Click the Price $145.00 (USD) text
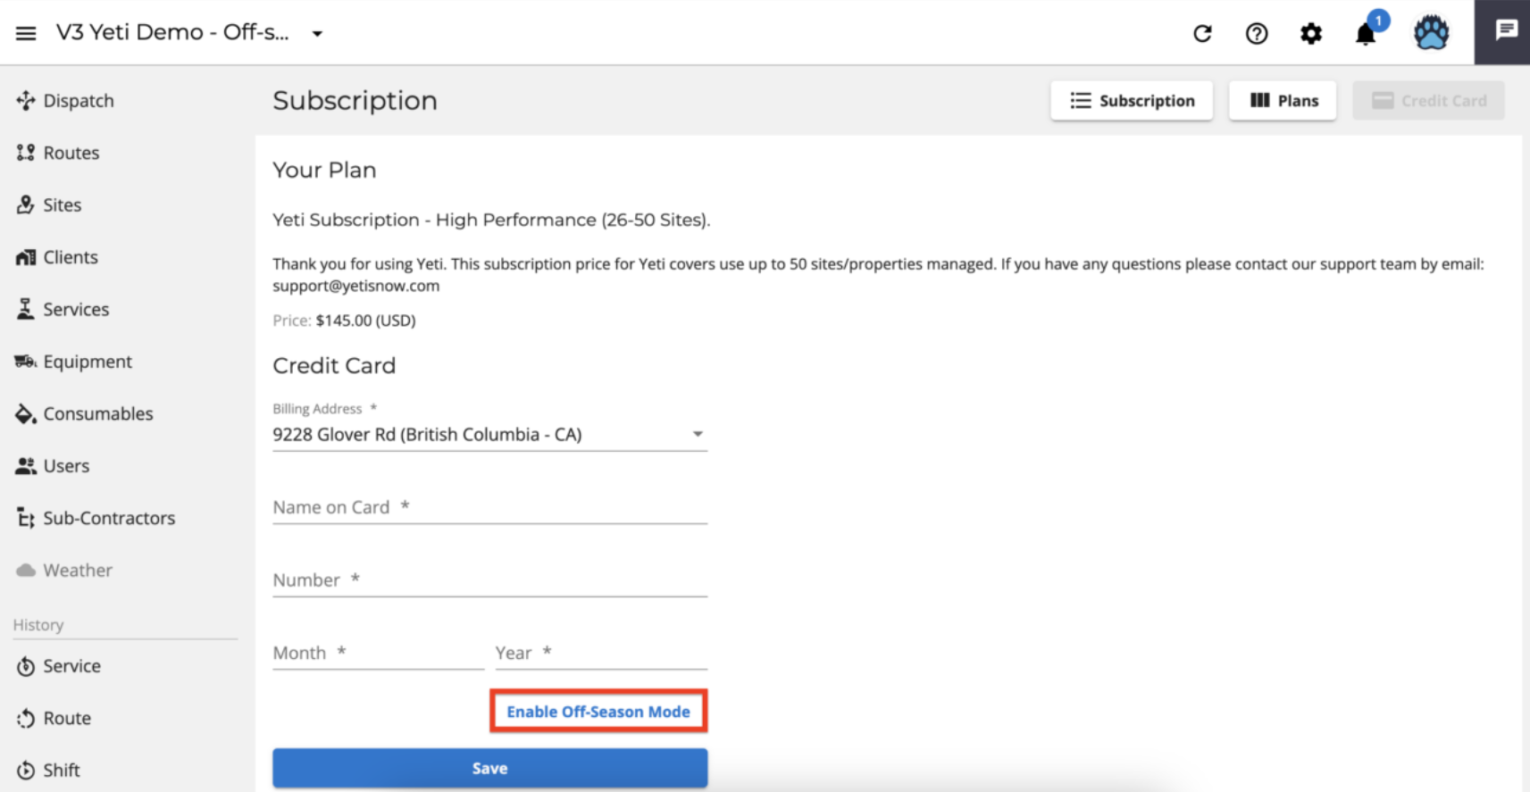Image resolution: width=1530 pixels, height=792 pixels. tap(344, 321)
